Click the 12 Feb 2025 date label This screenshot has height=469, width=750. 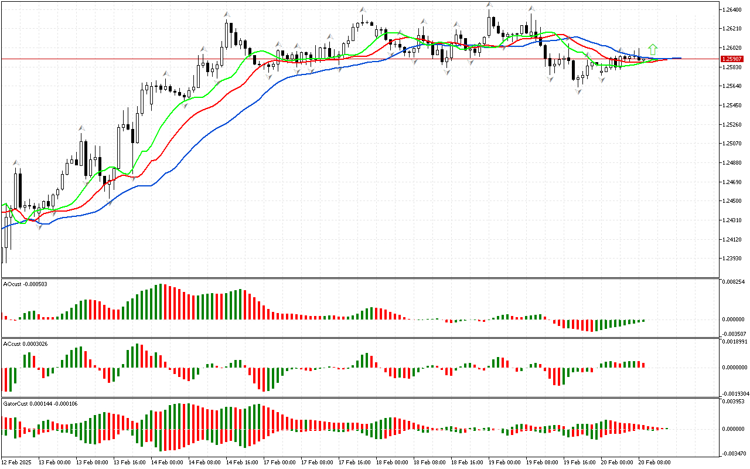click(x=16, y=463)
